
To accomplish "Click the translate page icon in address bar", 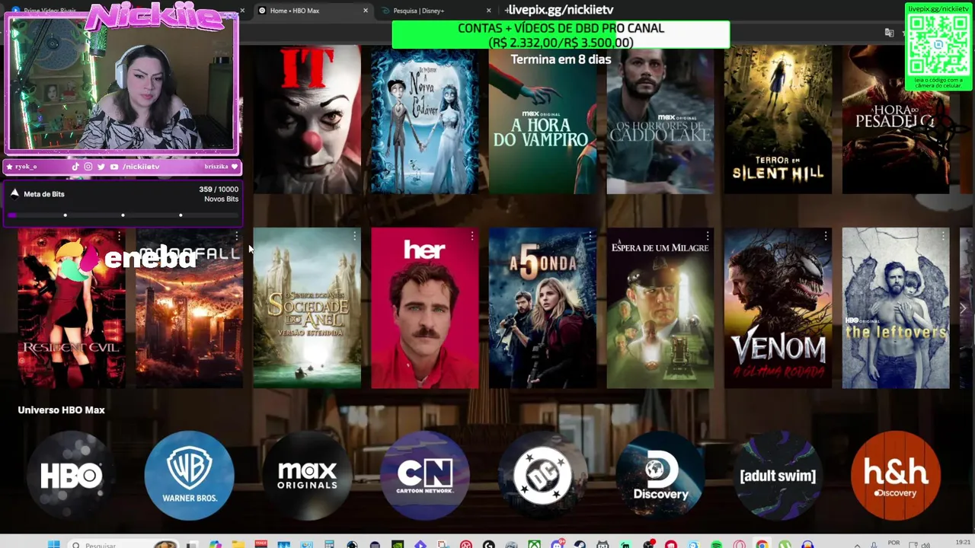I will 889,33.
